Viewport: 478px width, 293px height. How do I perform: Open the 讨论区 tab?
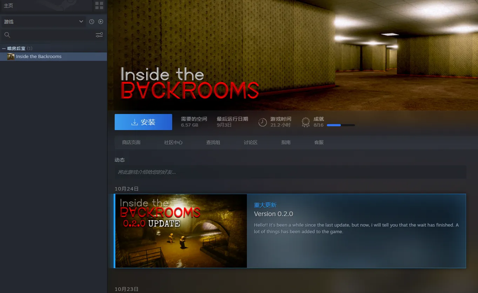pyautogui.click(x=250, y=143)
